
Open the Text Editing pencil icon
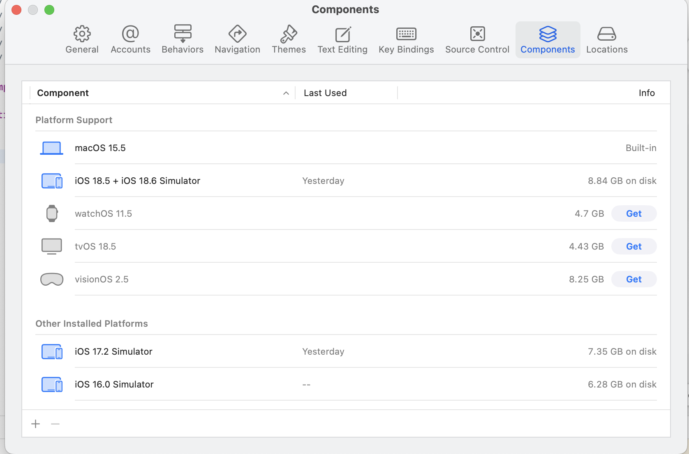342,34
